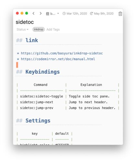The image size is (136, 162).
Task: Click the created date clock icon
Action: [x=64, y=14]
